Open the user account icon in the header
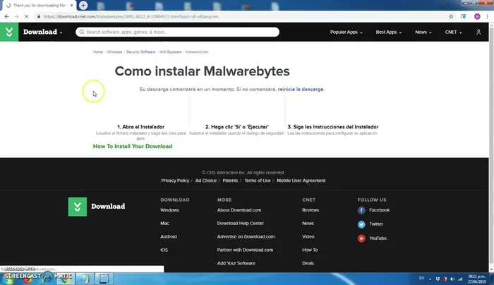This screenshot has width=494, height=285. click(478, 32)
